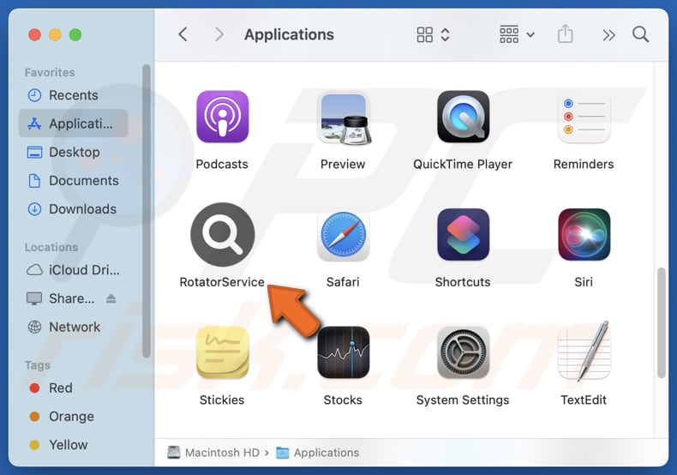
Task: Select the Red tag
Action: point(74,388)
